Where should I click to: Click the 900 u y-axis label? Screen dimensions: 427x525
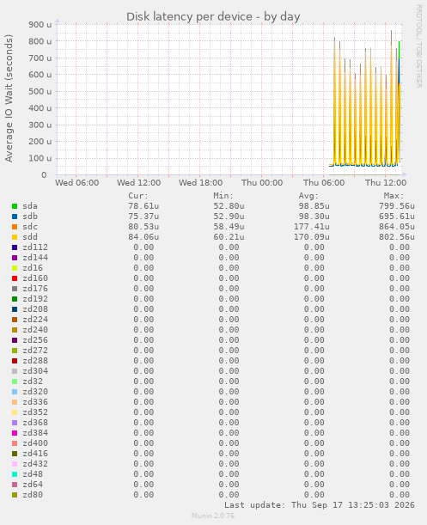click(x=40, y=24)
